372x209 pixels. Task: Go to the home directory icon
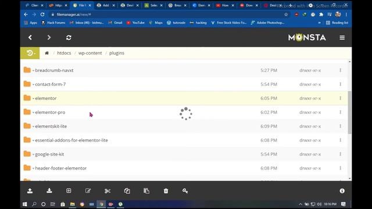[46, 53]
